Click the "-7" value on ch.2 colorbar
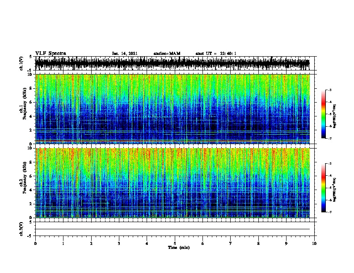This screenshot has width=354, height=273. tap(329, 212)
